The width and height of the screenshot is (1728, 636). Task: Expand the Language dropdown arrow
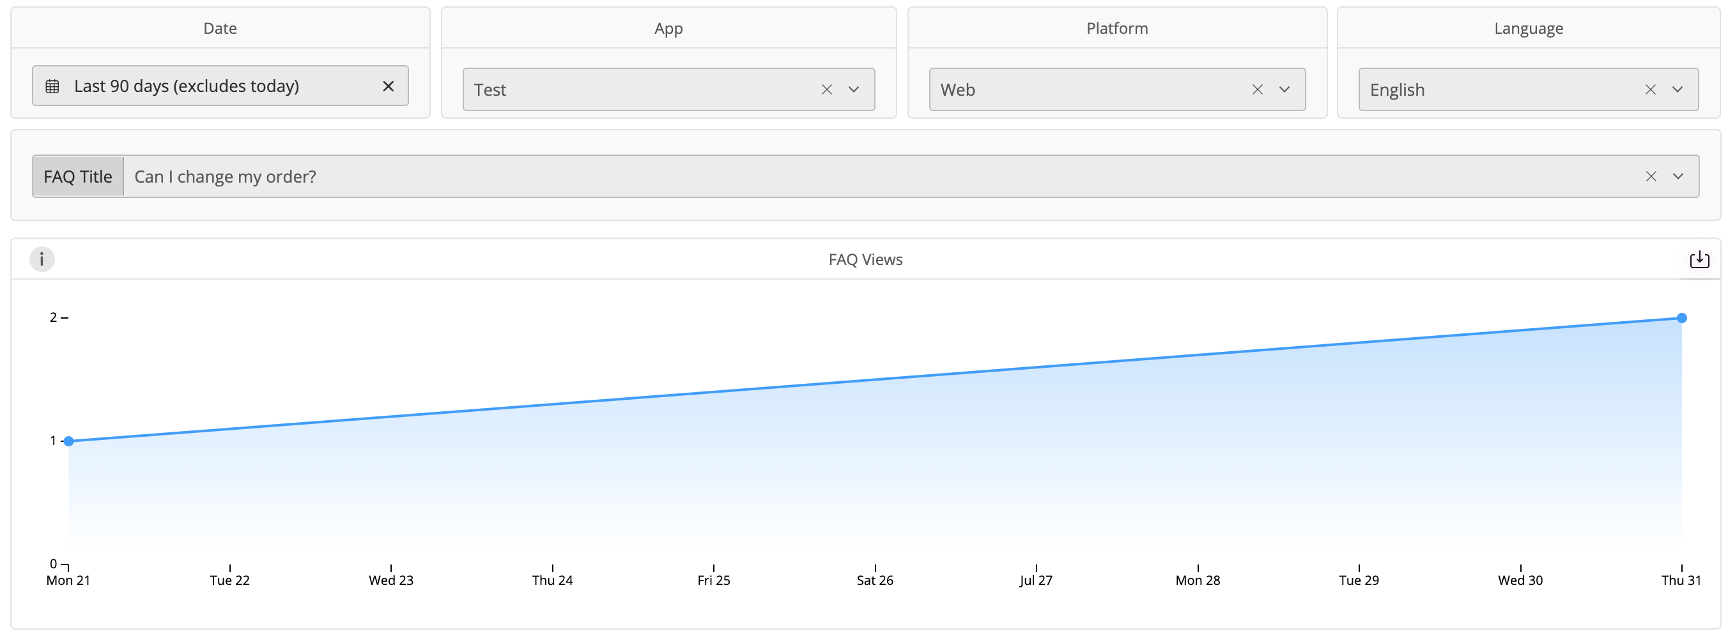pos(1677,90)
